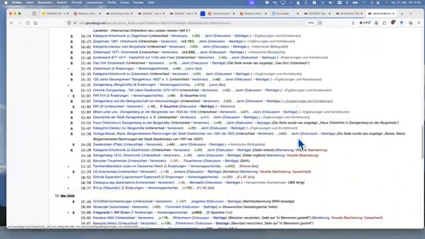Open Firefox application menu hamburger
This screenshot has width=425, height=239.
pos(419,23)
